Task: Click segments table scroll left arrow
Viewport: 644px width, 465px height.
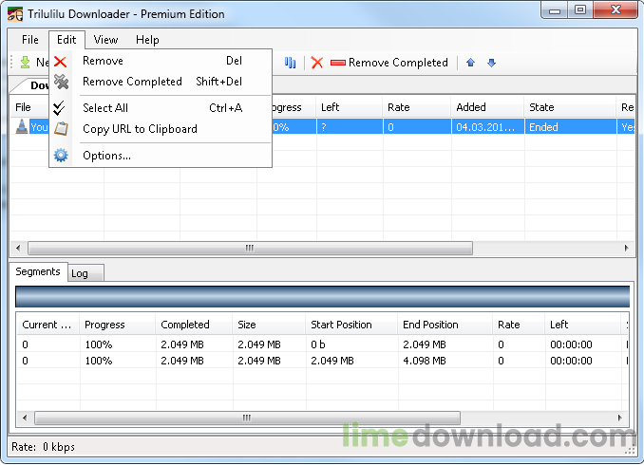Action: pyautogui.click(x=25, y=418)
